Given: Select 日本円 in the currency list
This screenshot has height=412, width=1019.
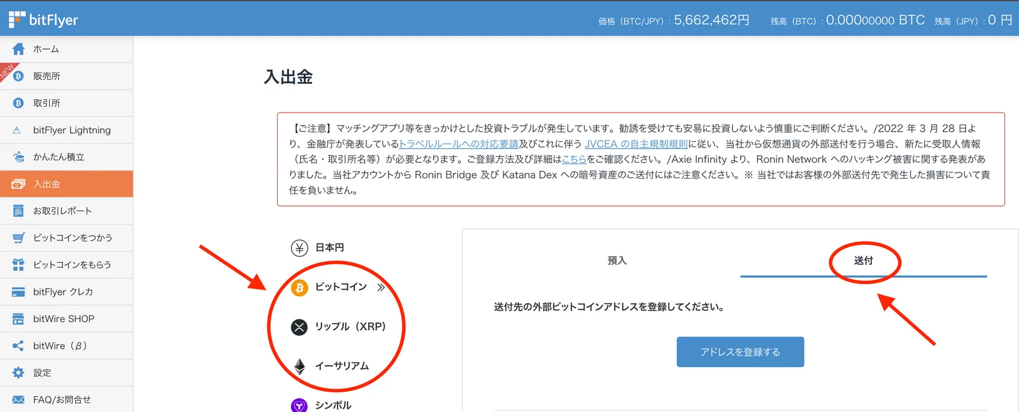Looking at the screenshot, I should [330, 248].
